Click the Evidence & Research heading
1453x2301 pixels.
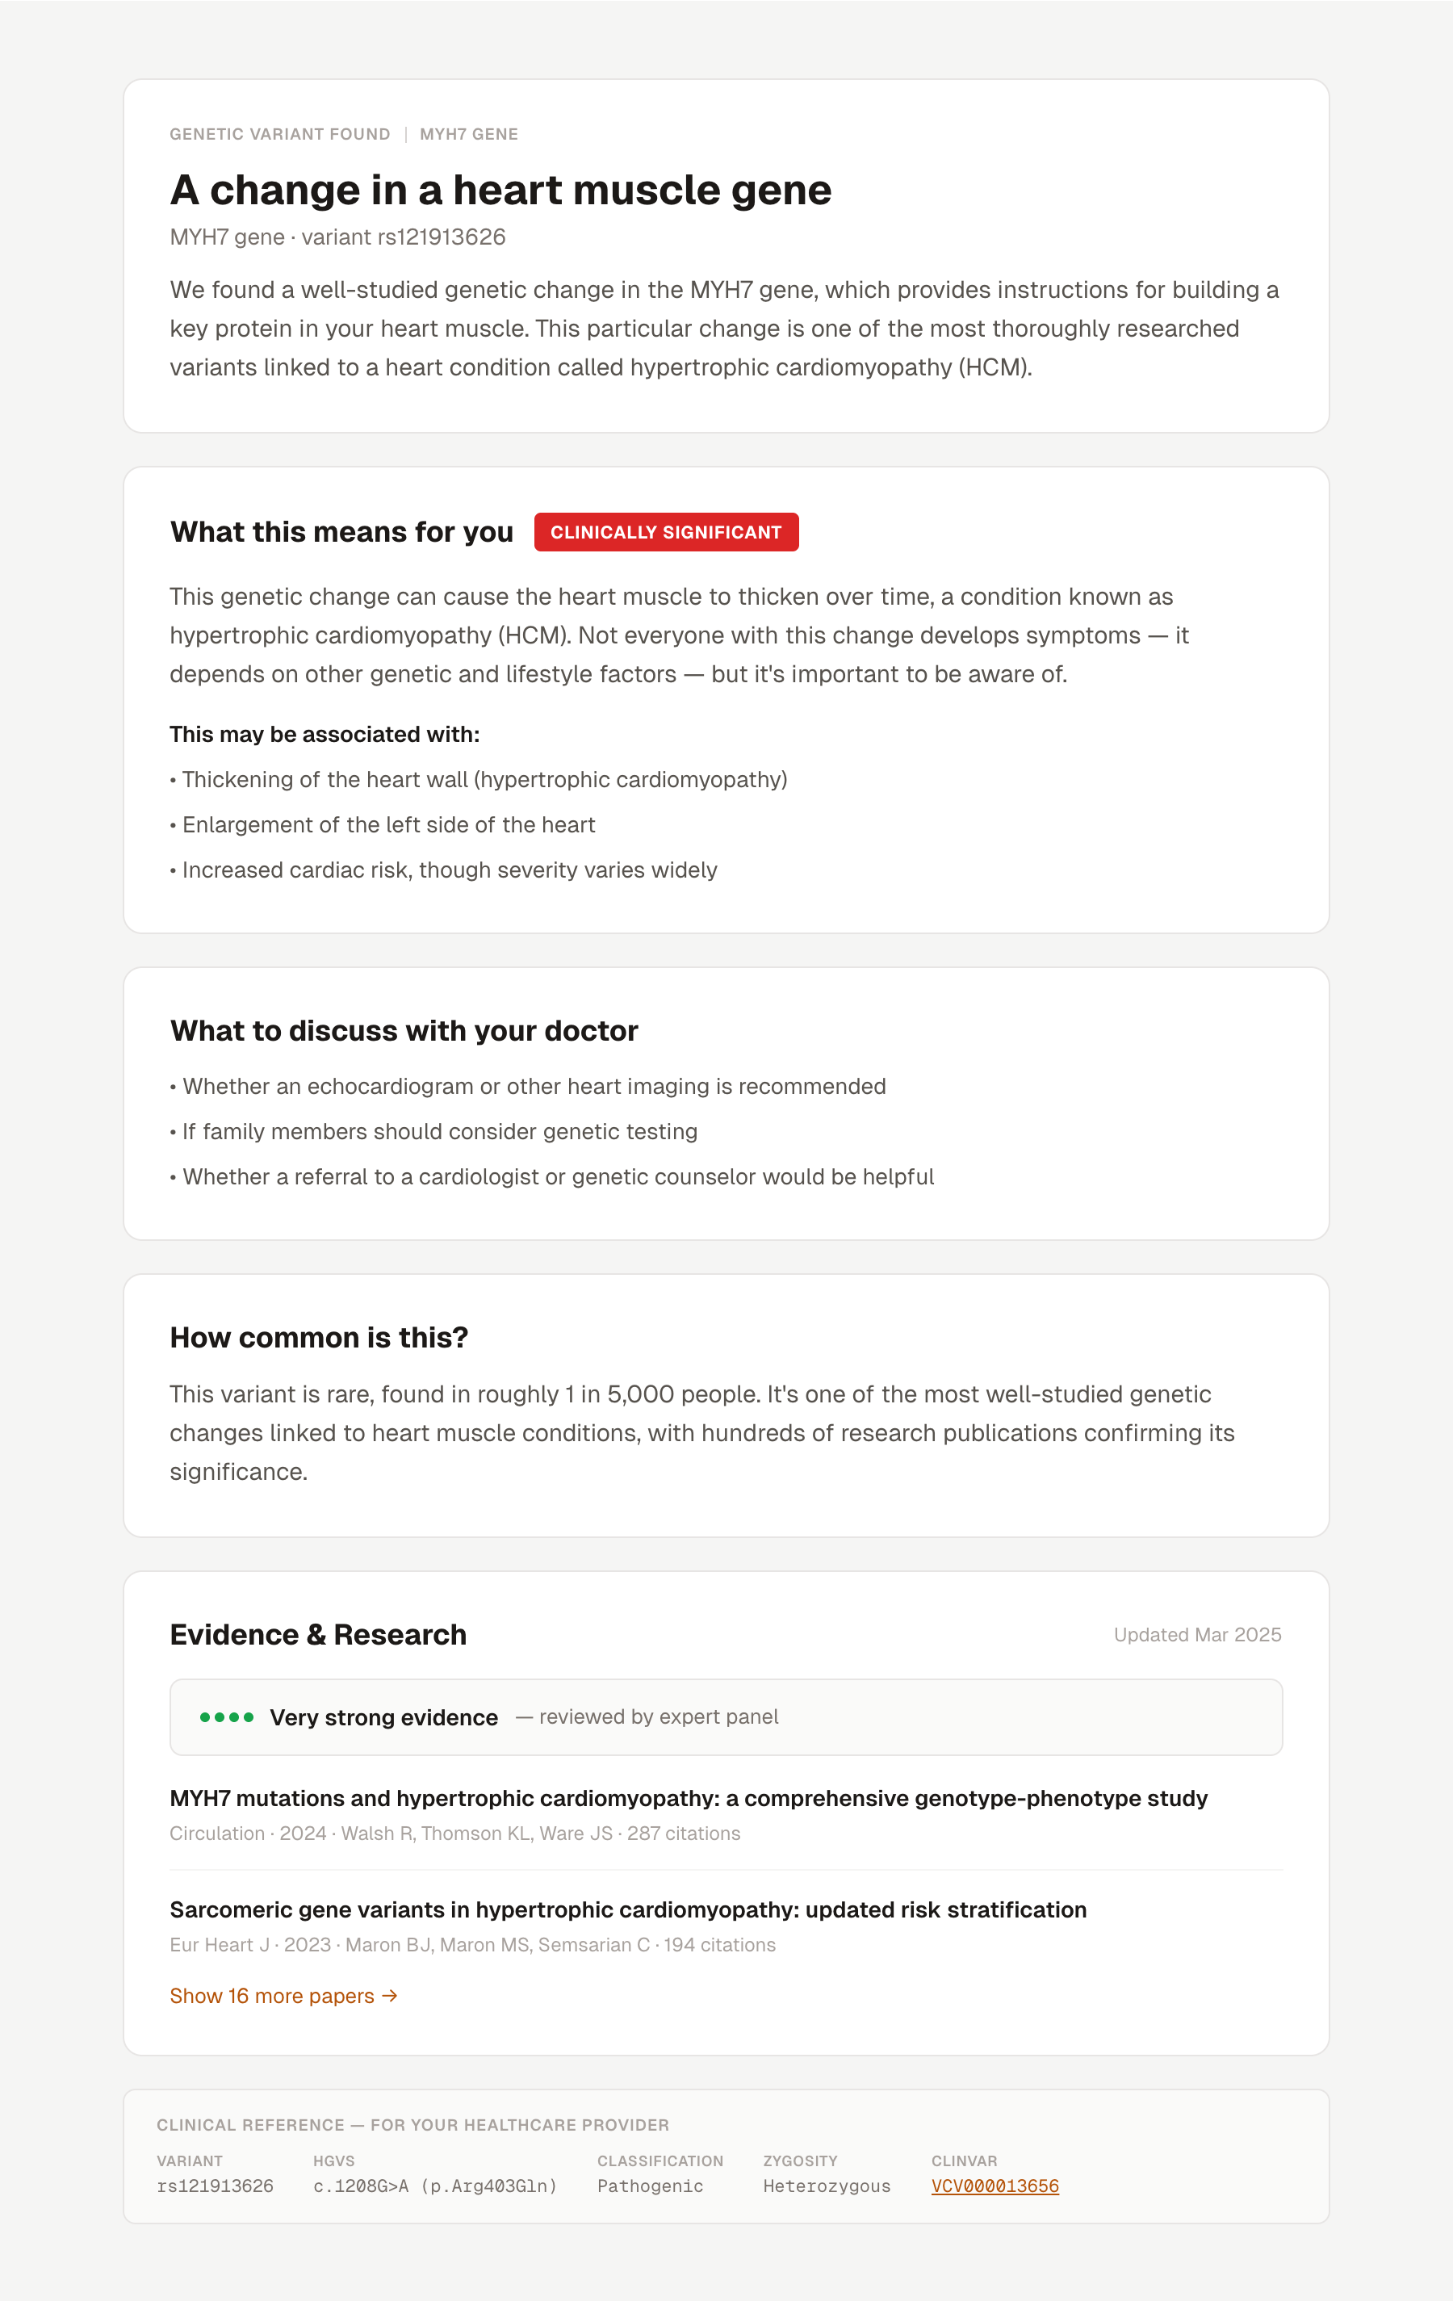pos(318,1635)
